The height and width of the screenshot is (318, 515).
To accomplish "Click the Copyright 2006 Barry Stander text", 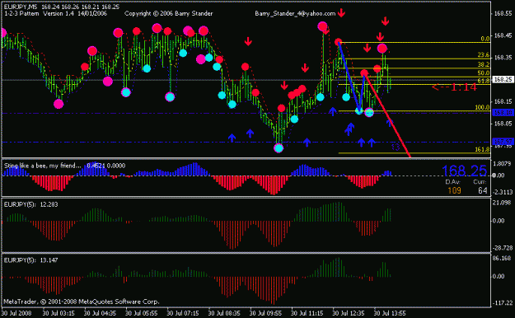I will coord(168,14).
